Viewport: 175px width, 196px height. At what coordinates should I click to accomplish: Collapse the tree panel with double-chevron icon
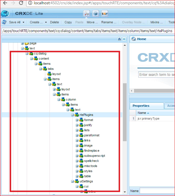(124, 39)
